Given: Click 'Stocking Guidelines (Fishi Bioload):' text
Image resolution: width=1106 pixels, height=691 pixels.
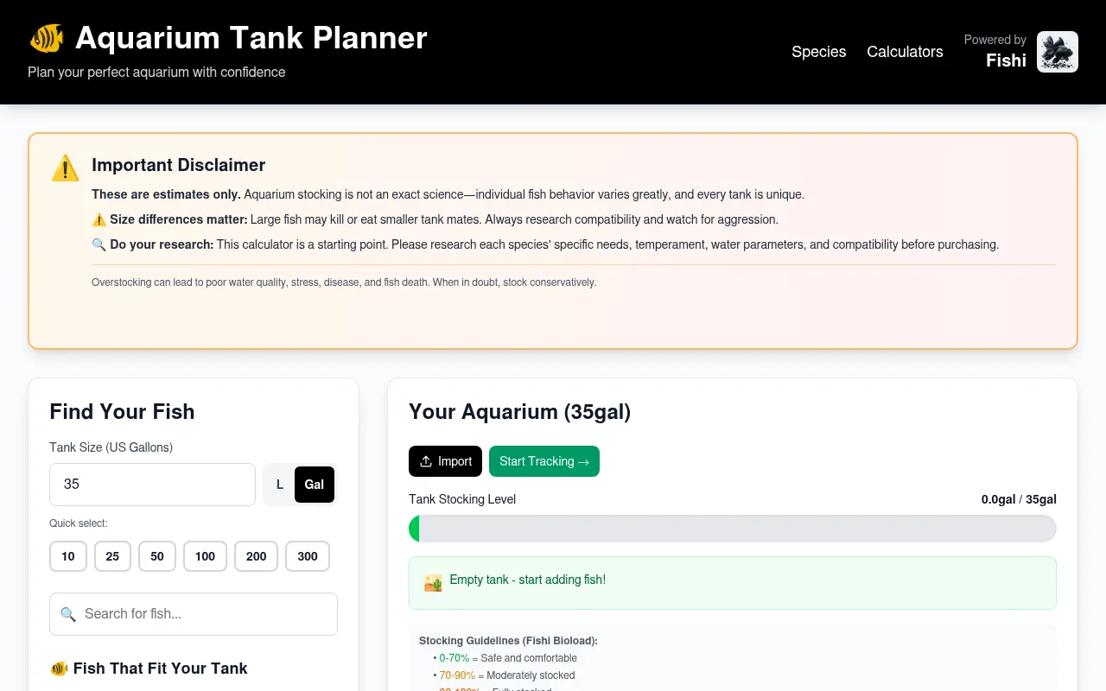Looking at the screenshot, I should tap(508, 641).
